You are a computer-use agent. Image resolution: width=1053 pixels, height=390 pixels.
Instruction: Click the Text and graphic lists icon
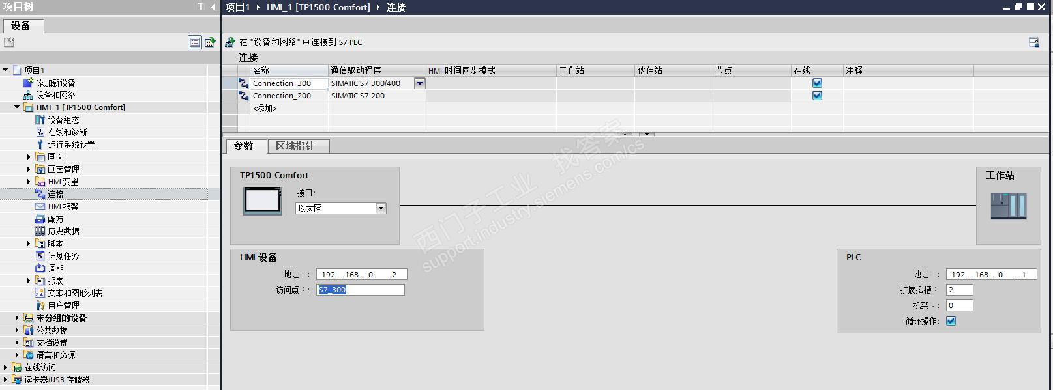[x=40, y=293]
